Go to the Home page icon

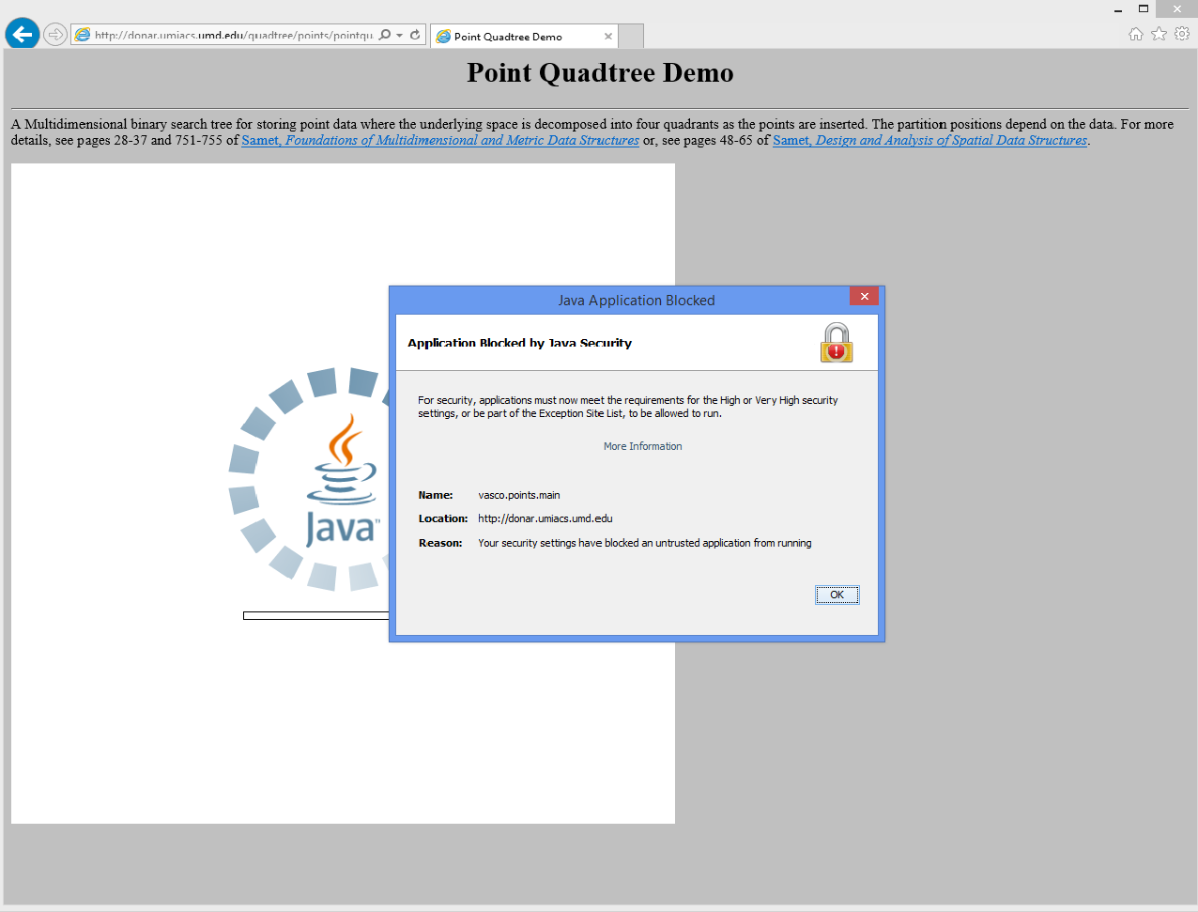pyautogui.click(x=1136, y=34)
